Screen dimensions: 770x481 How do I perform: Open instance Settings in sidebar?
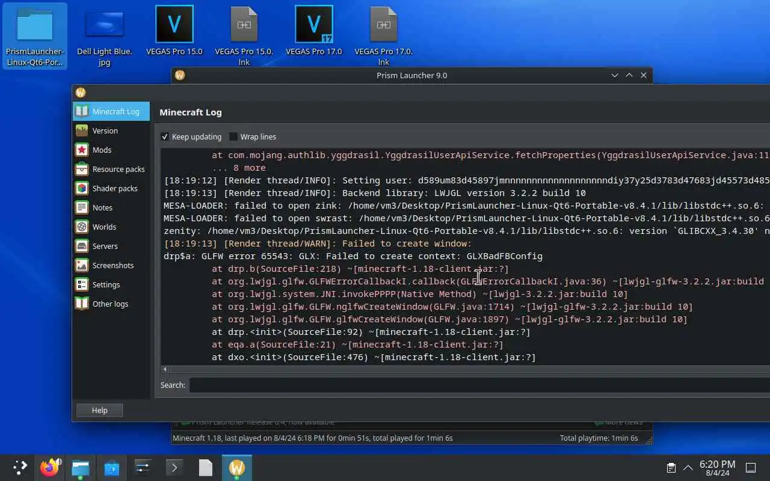111,284
